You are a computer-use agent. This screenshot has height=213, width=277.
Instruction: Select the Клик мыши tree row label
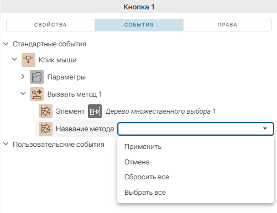[58, 60]
